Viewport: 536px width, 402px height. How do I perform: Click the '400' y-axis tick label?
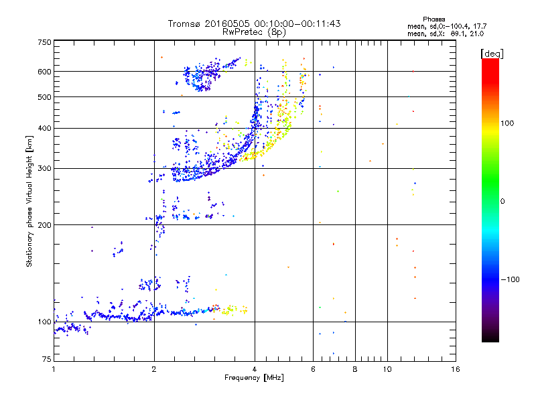tap(44, 128)
